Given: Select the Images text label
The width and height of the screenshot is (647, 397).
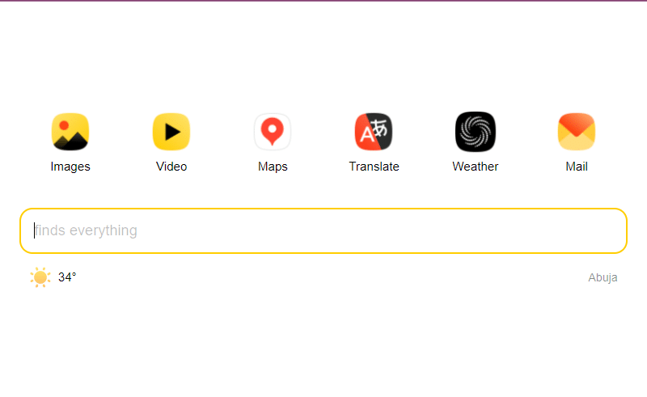Looking at the screenshot, I should [70, 167].
